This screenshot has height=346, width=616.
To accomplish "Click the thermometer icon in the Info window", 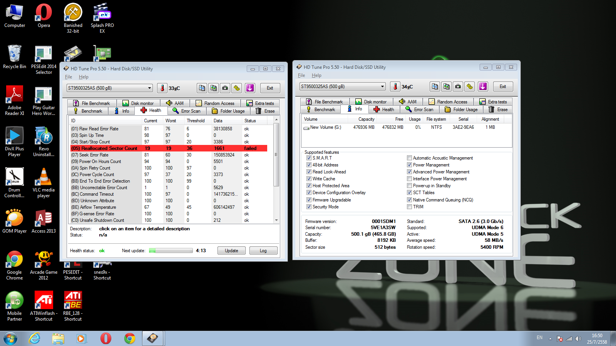I will click(x=395, y=86).
